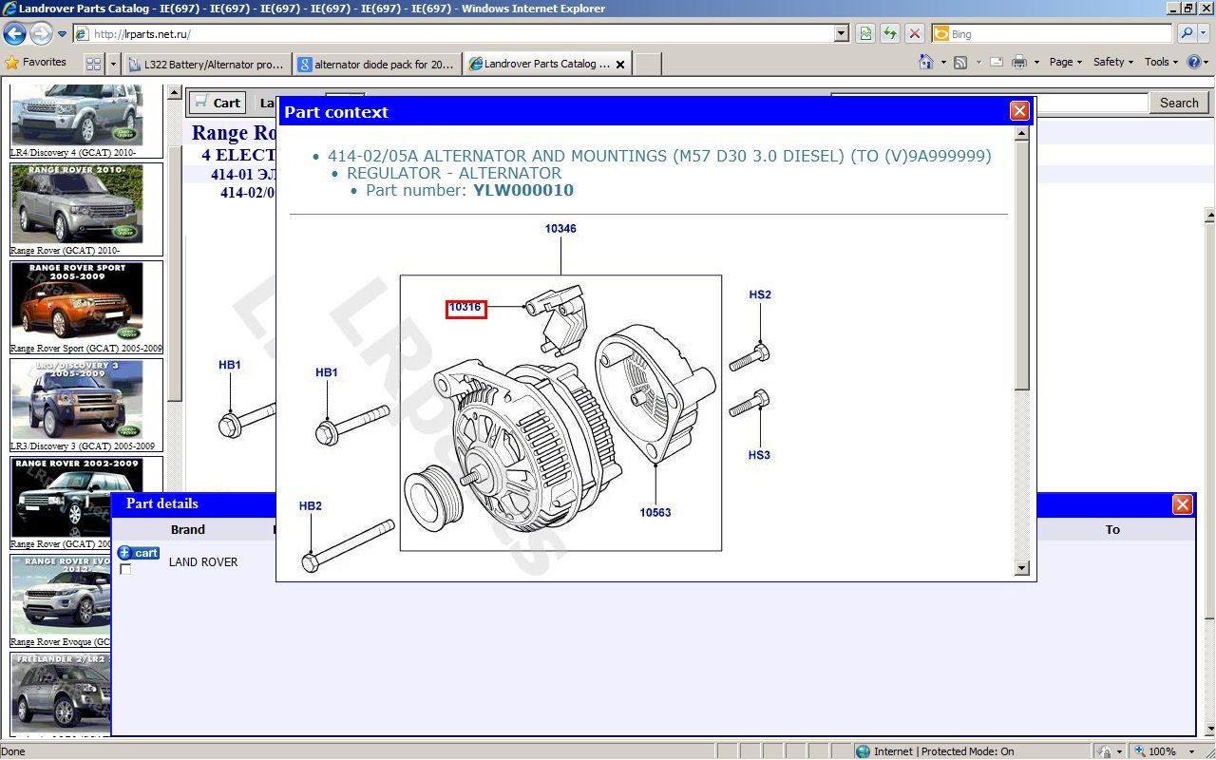Click part number YLW000010 link
This screenshot has width=1216, height=760.
point(523,190)
